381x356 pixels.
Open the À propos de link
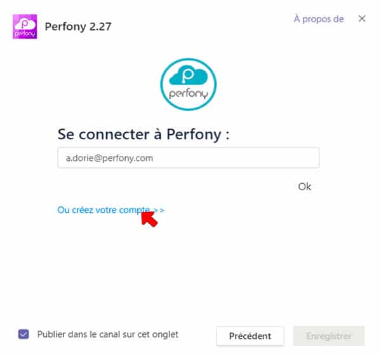pyautogui.click(x=319, y=19)
